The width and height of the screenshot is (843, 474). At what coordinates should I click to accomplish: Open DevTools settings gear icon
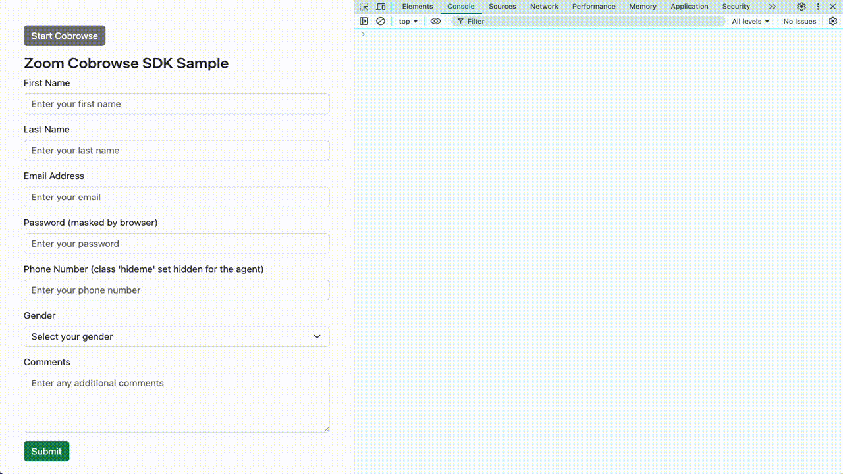click(x=802, y=7)
